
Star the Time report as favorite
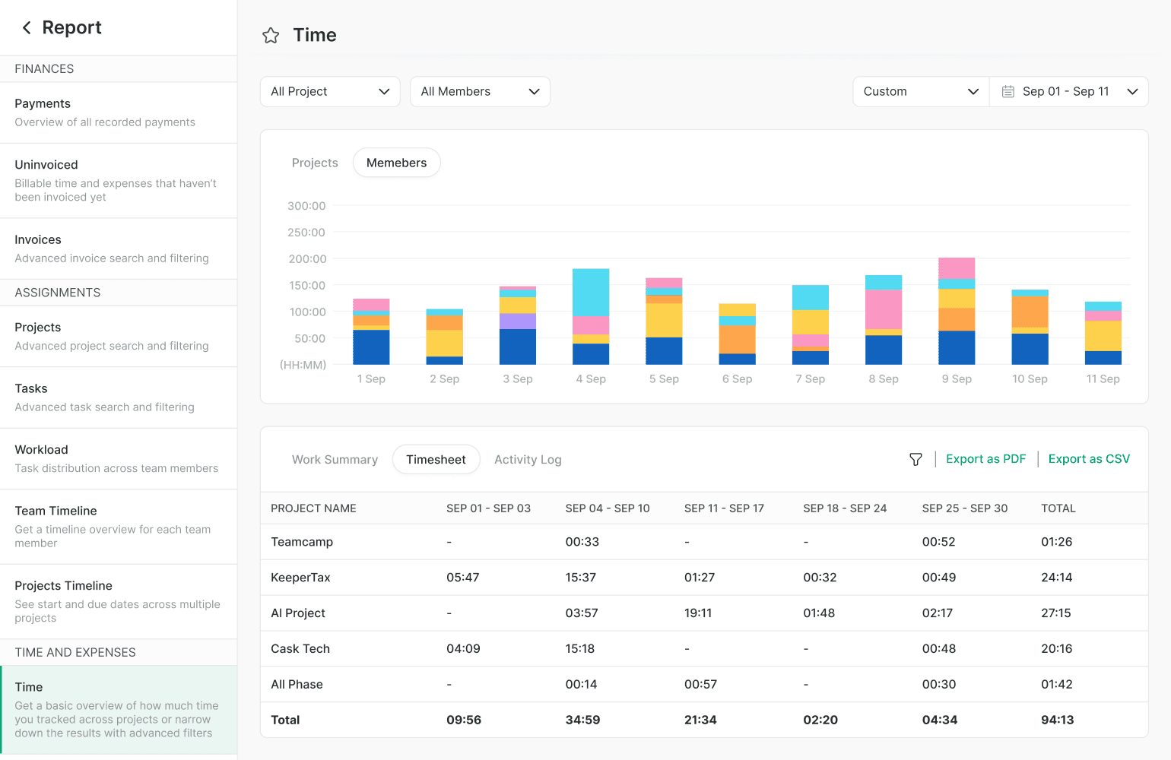point(271,36)
